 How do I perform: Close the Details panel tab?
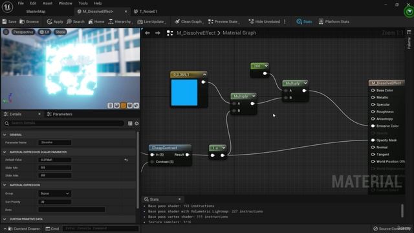[39, 114]
